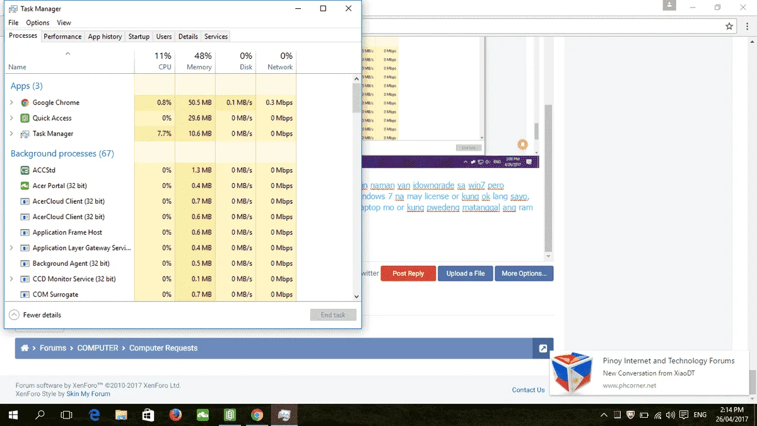Switch to the Users tab

[164, 37]
